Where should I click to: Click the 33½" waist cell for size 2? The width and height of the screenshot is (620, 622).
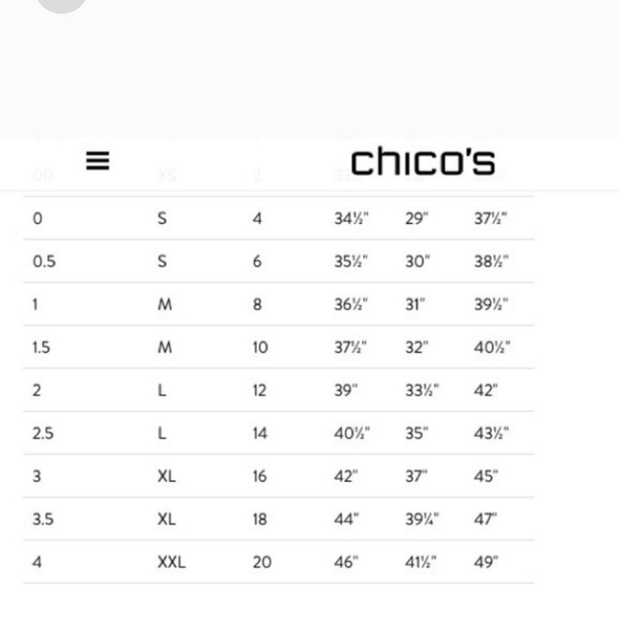420,390
